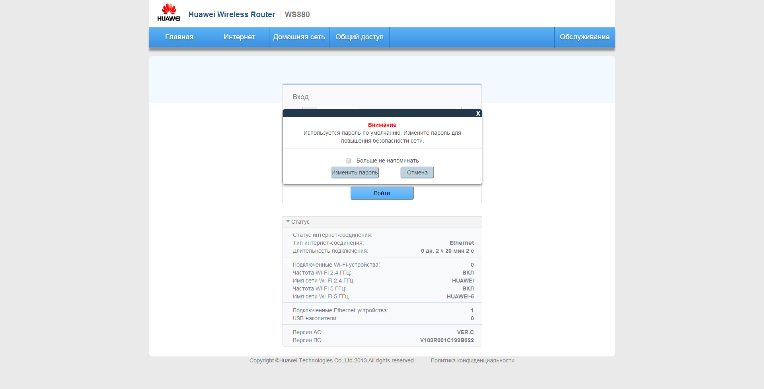The width and height of the screenshot is (764, 389).
Task: Click 'Частота Wi-Fi 5 ГГц:' label
Action: (320, 288)
